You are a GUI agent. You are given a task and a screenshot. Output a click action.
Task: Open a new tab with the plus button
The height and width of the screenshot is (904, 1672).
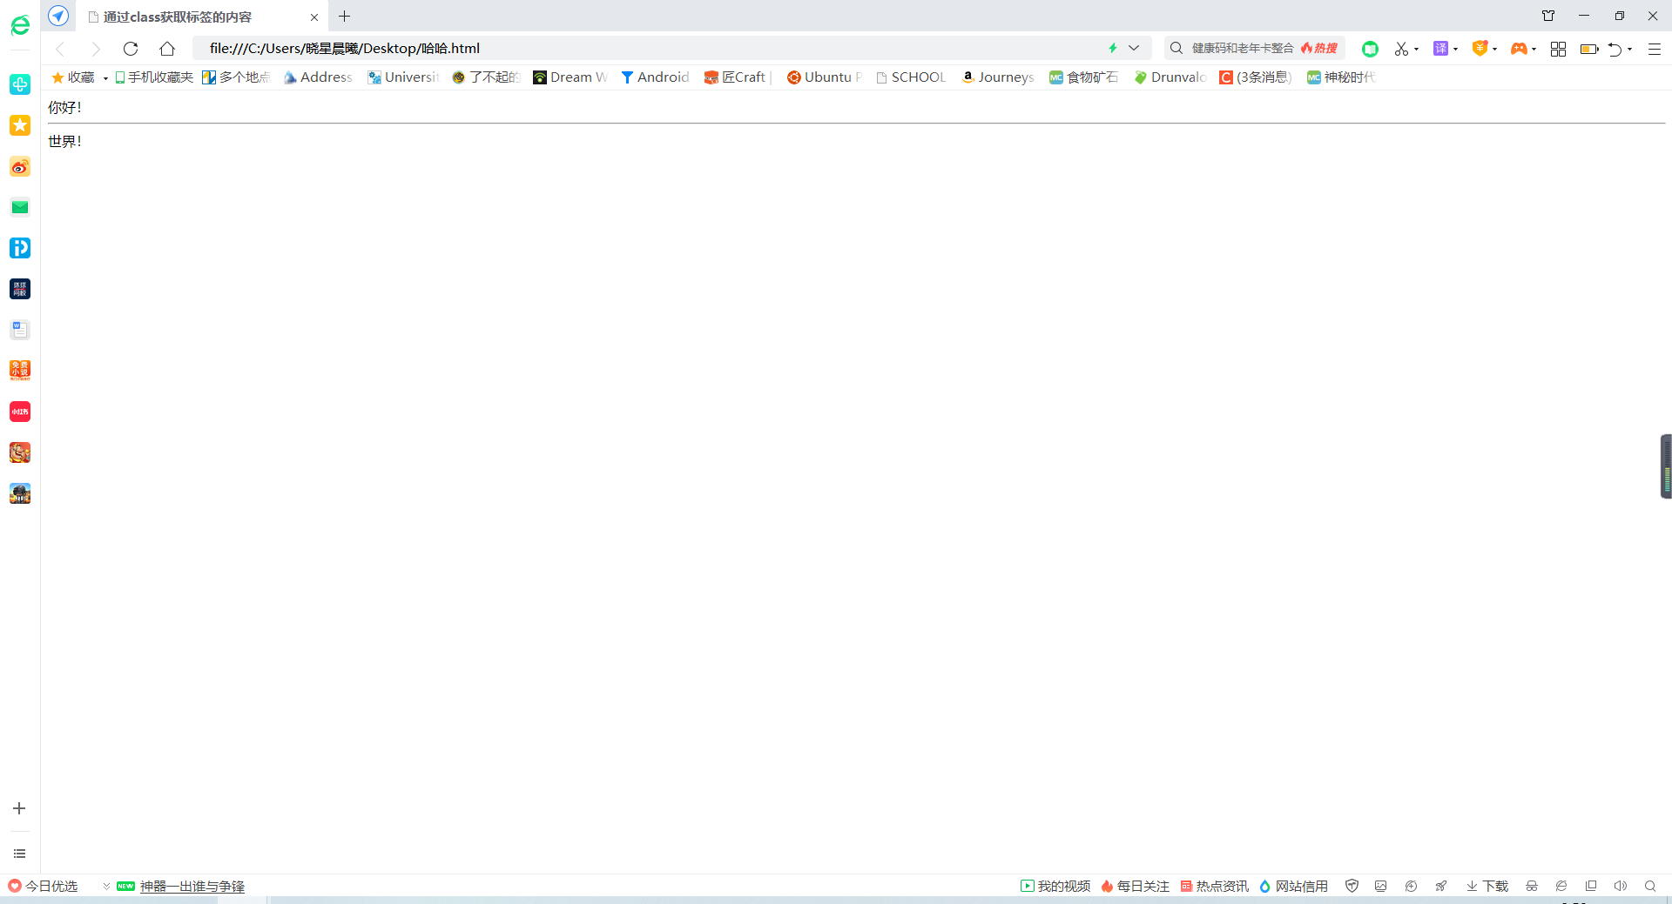coord(345,16)
